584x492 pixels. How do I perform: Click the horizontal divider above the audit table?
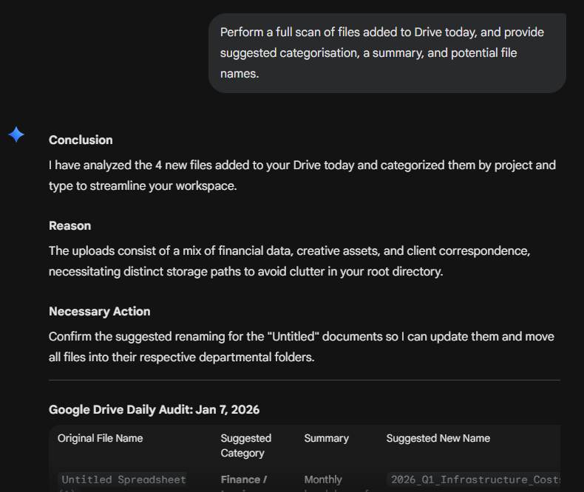pyautogui.click(x=304, y=380)
